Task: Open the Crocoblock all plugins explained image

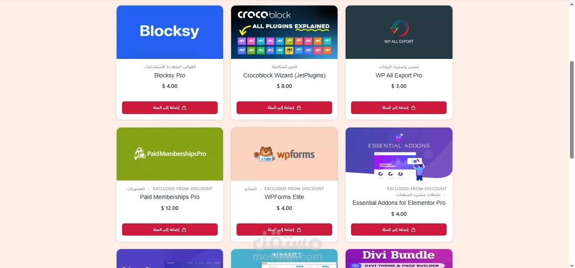Action: (x=284, y=32)
